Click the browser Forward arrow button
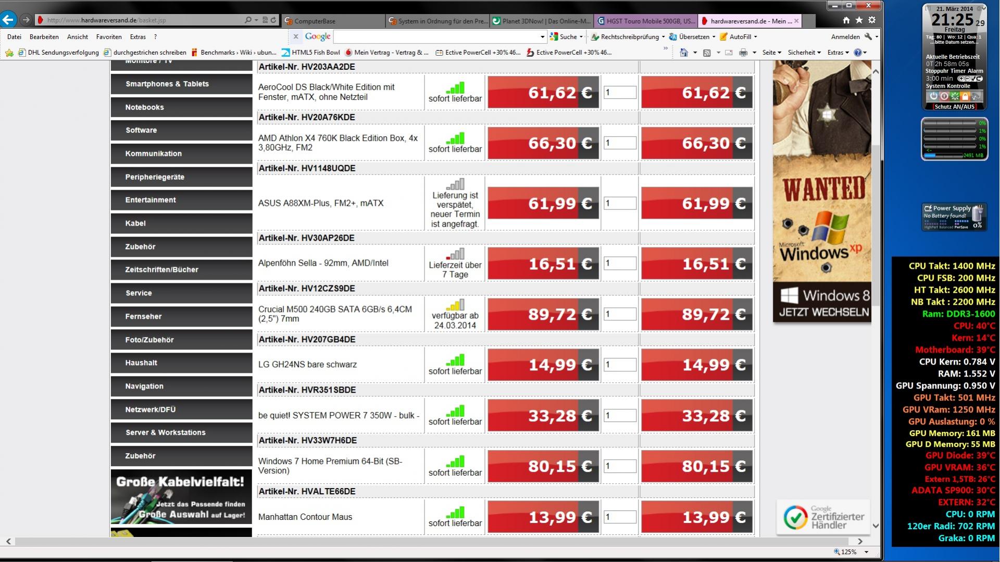This screenshot has height=562, width=1000. point(26,20)
